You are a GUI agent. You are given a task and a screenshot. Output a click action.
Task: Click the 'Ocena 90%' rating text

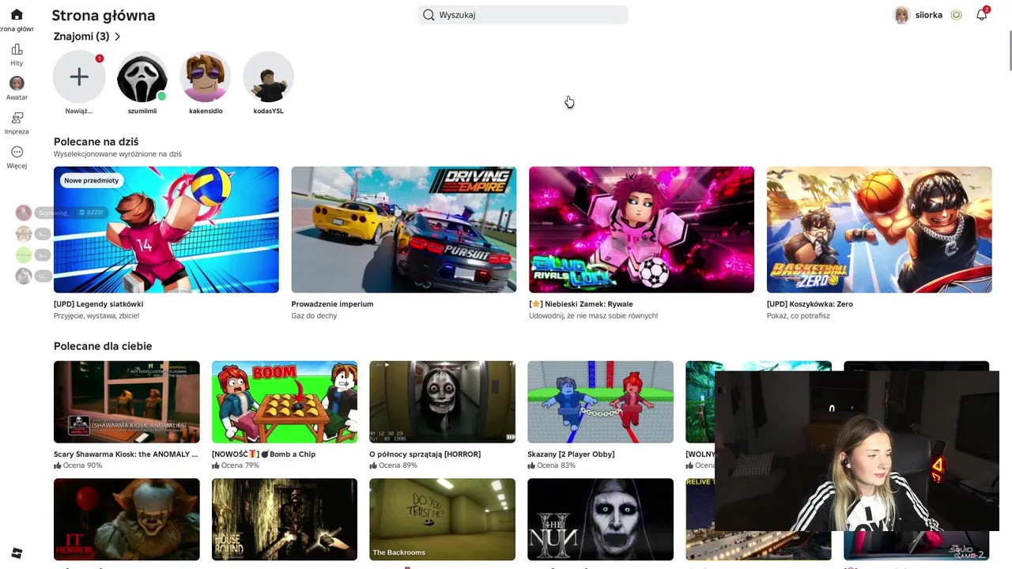[x=83, y=465]
